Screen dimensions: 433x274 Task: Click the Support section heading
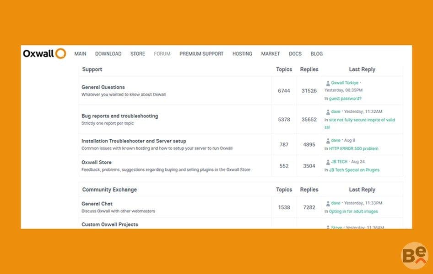[92, 69]
